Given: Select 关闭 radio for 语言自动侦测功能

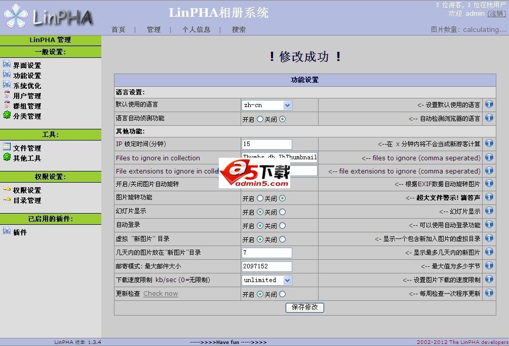Looking at the screenshot, I should [x=283, y=119].
